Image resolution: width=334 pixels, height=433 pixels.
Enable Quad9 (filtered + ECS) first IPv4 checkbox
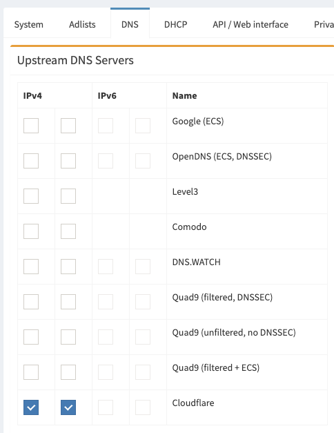[31, 372]
